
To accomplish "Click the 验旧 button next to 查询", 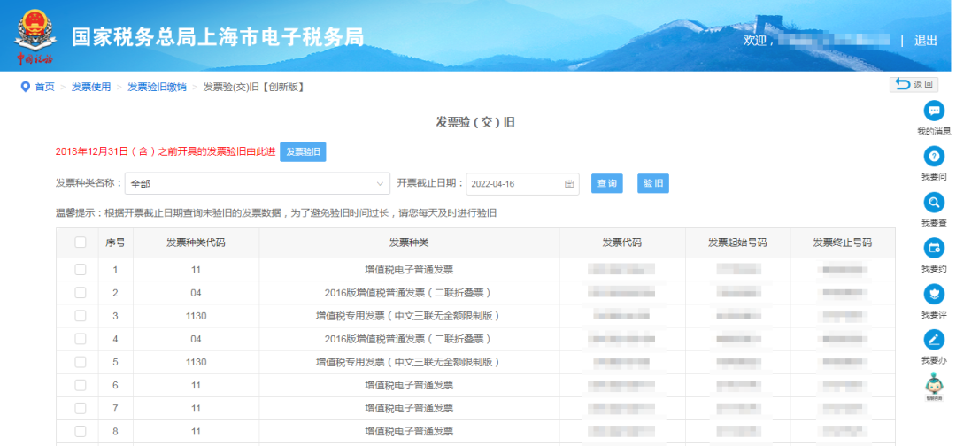I will [x=653, y=183].
